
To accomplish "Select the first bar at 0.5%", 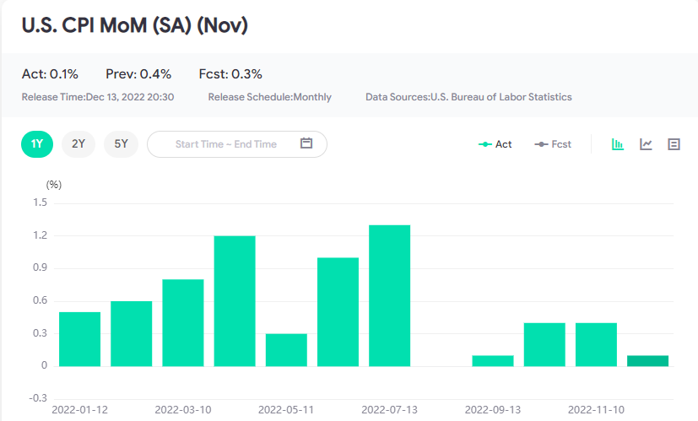I will pos(79,338).
